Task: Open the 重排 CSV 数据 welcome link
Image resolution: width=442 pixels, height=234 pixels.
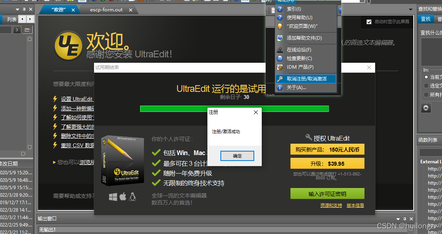Action: (78, 145)
